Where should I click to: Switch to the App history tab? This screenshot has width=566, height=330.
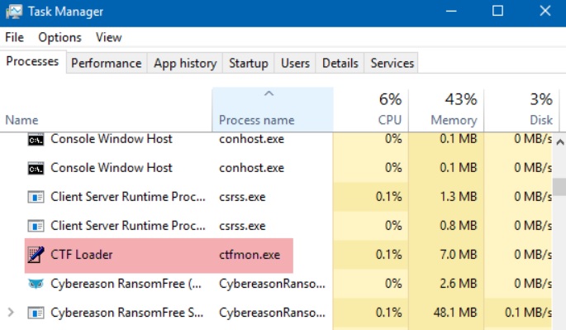click(185, 63)
